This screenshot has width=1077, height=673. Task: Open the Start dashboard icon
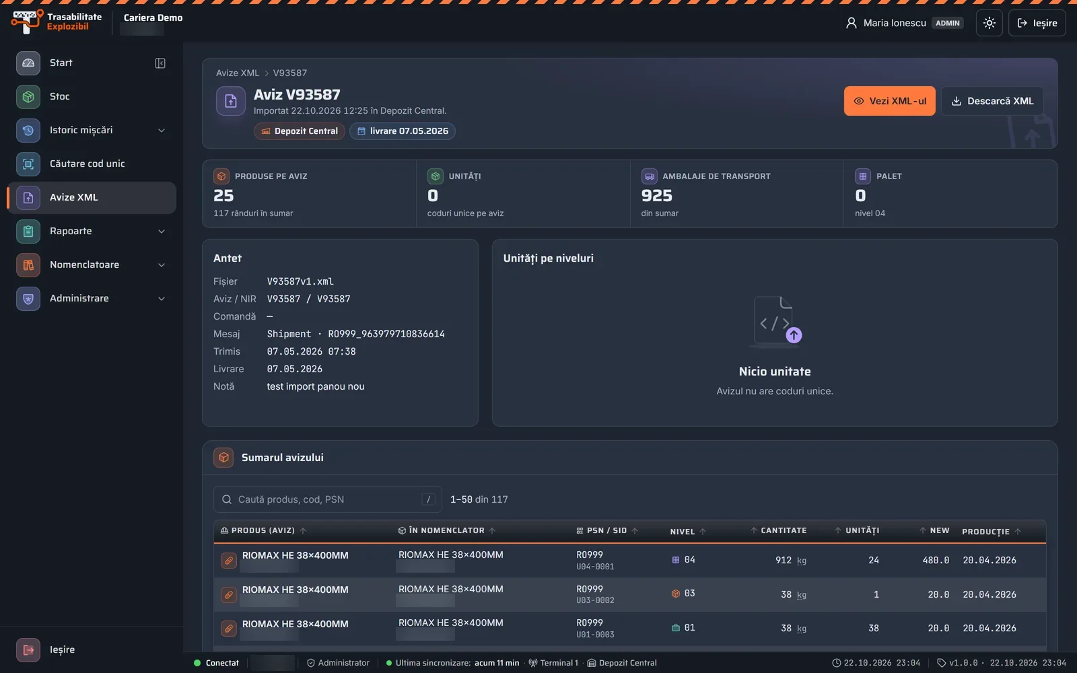pos(28,63)
